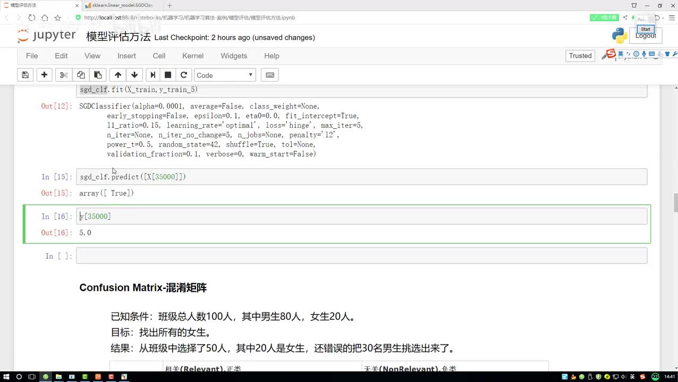The image size is (678, 382).
Task: Open the Insert menu
Action: [x=126, y=56]
